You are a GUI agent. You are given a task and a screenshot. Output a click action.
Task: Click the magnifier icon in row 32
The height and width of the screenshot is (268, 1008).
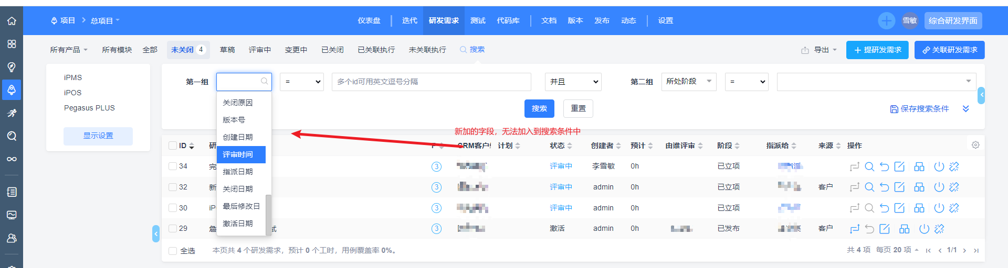[869, 187]
